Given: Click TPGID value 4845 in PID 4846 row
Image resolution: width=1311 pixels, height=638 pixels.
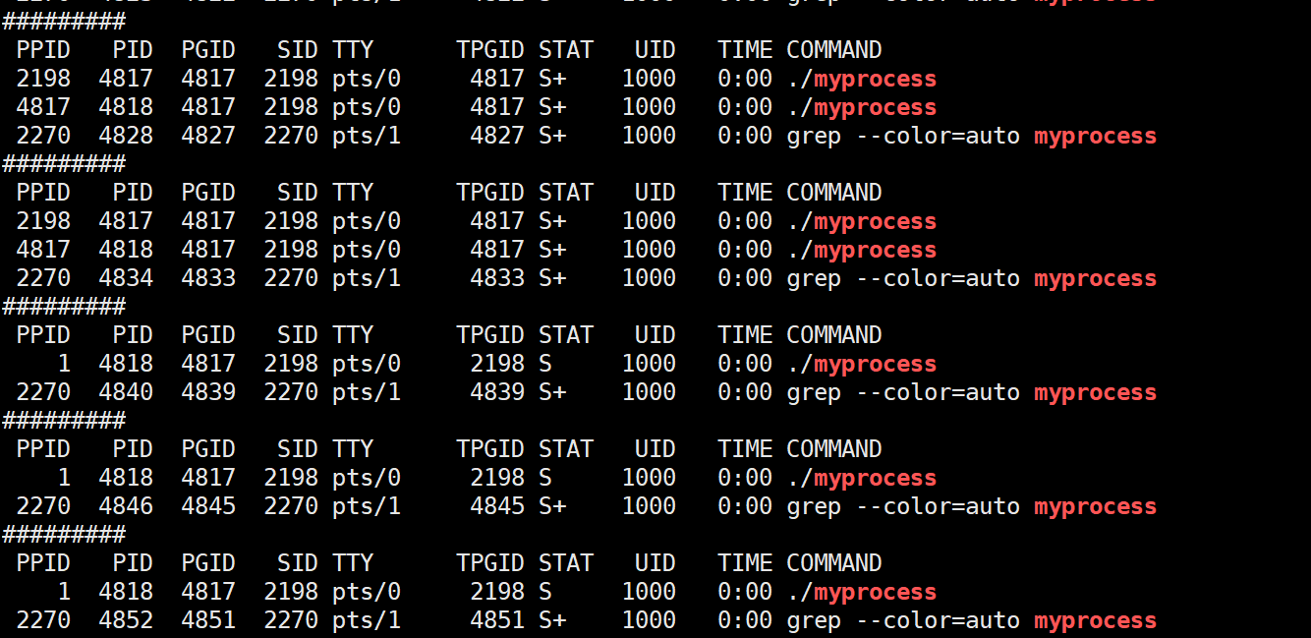Looking at the screenshot, I should (497, 506).
